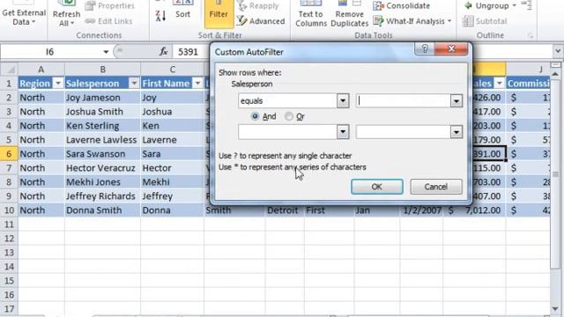Click Remove Duplicates

click(349, 14)
